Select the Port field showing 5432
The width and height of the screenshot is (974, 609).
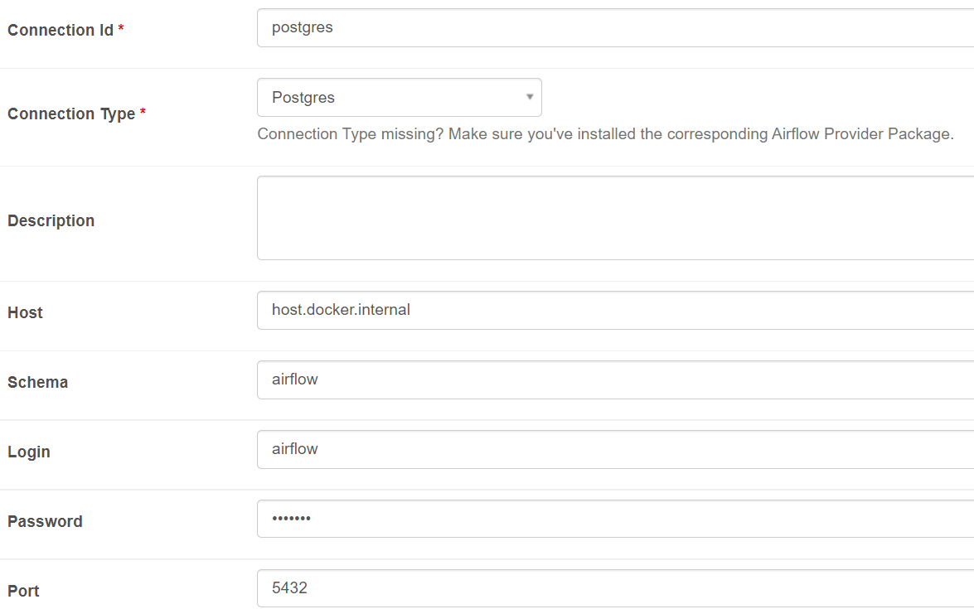[x=616, y=588]
